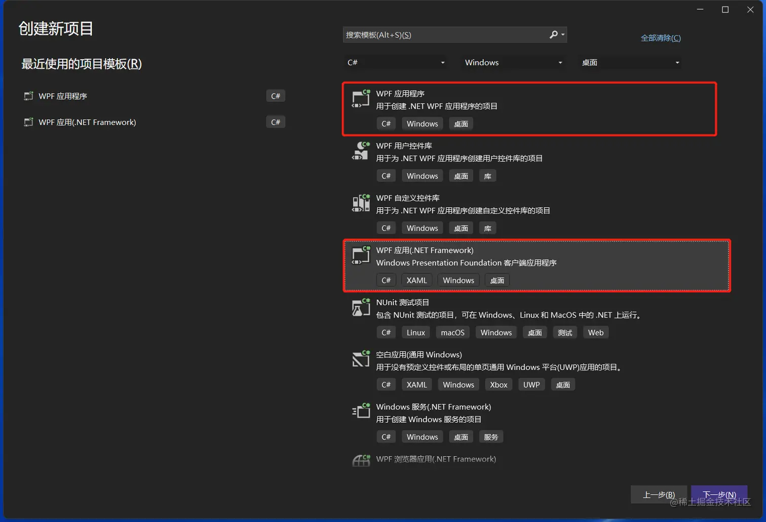The image size is (766, 522).
Task: Click the WPF 浏览器应用 globe icon
Action: pyautogui.click(x=360, y=460)
